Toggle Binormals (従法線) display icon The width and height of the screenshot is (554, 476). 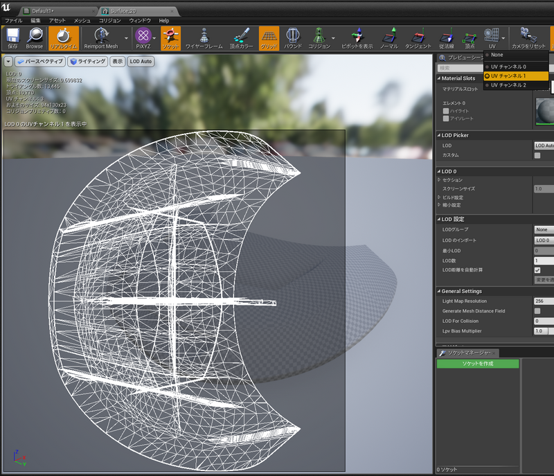pyautogui.click(x=446, y=38)
